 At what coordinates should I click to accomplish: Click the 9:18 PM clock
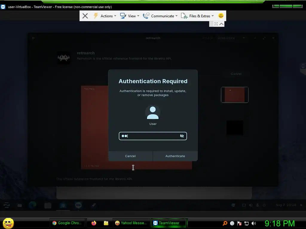click(x=280, y=223)
